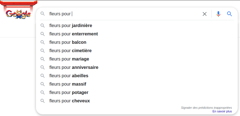Image resolution: width=240 pixels, height=116 pixels.
Task: Clear the search text with X icon
Action: [204, 14]
